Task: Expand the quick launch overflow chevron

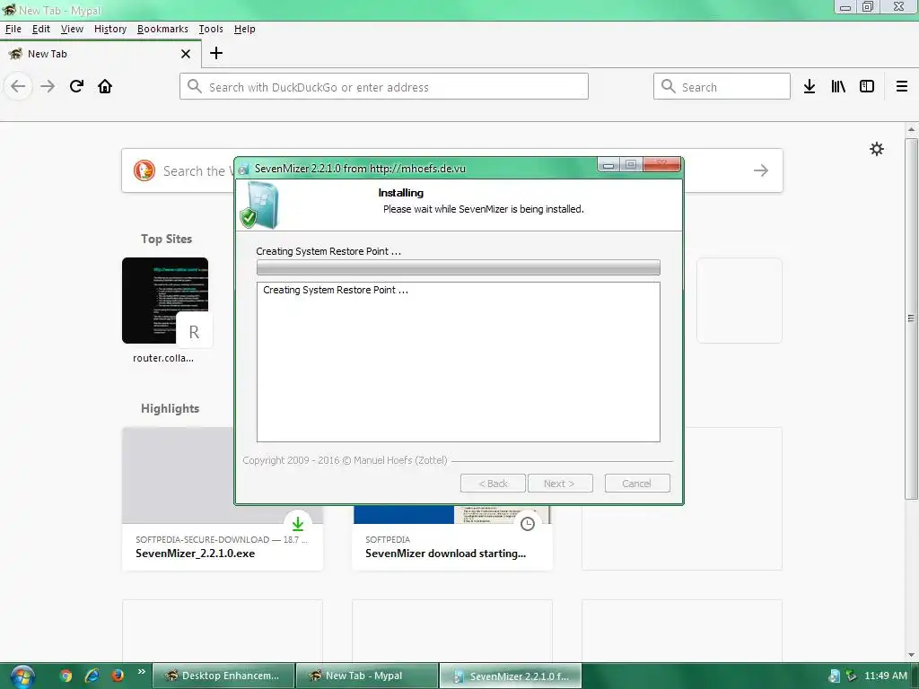Action: (141, 672)
